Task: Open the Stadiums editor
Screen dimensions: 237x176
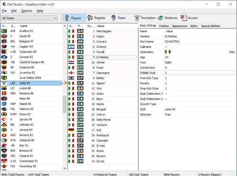Action: (x=167, y=18)
